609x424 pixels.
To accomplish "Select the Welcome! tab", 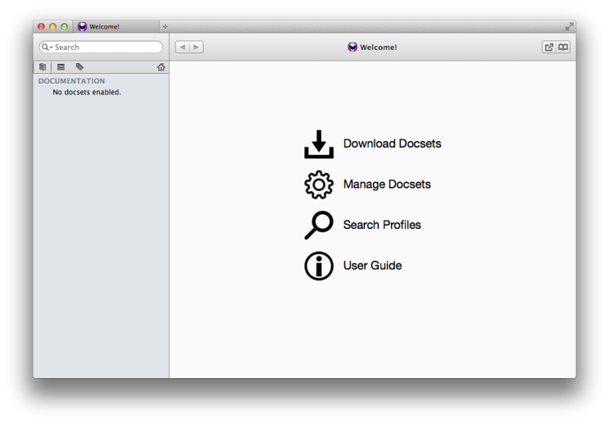I will pos(116,26).
